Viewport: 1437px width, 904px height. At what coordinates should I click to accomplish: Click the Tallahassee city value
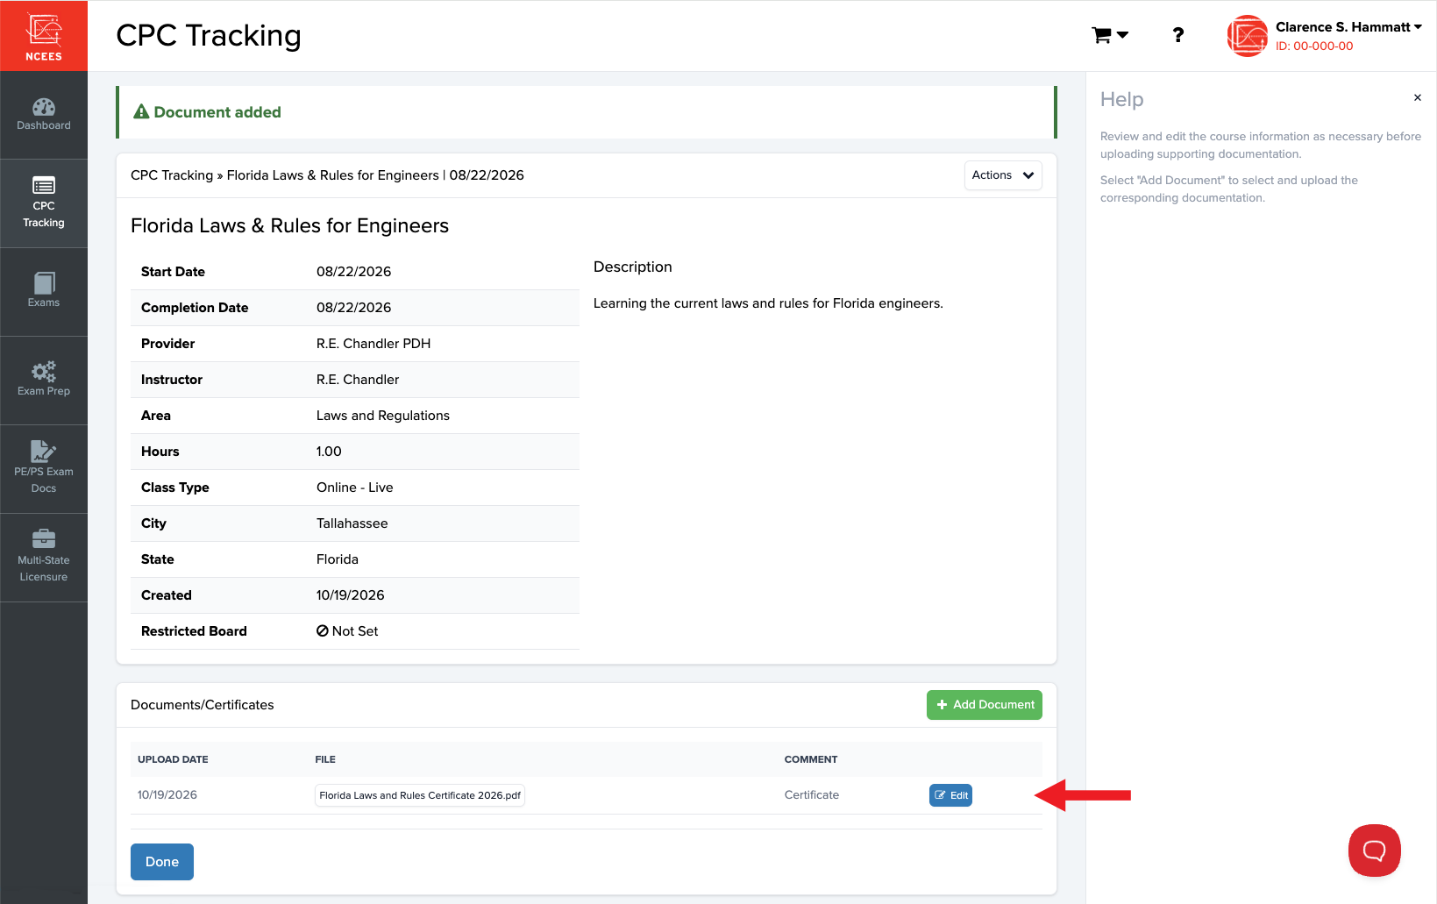click(352, 523)
